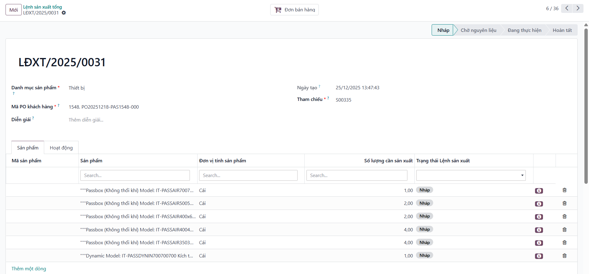The width and height of the screenshot is (589, 274).
Task: Delete the Dynamic PASSDYNIN700700700 line
Action: 564,256
